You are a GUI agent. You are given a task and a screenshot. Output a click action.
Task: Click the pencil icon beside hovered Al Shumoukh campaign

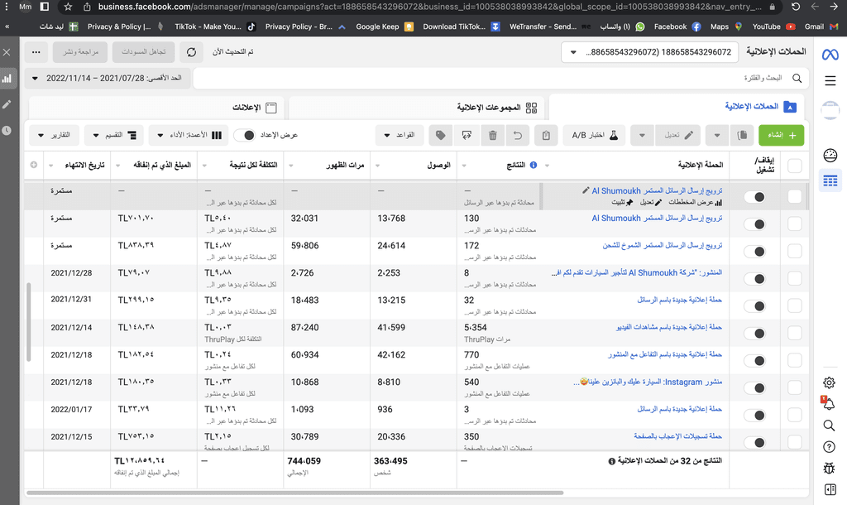(586, 190)
